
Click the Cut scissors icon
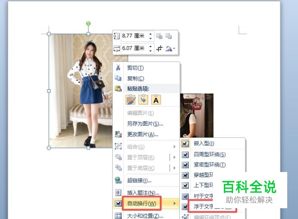click(x=118, y=68)
